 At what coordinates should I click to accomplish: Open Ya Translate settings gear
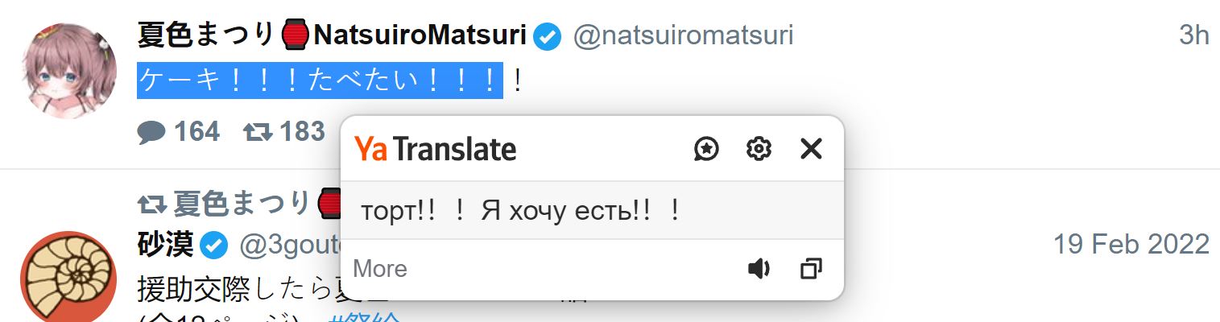pyautogui.click(x=759, y=149)
